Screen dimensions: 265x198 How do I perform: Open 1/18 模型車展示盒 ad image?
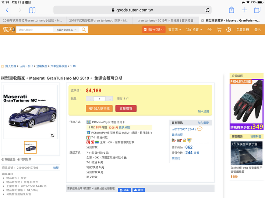(246, 153)
